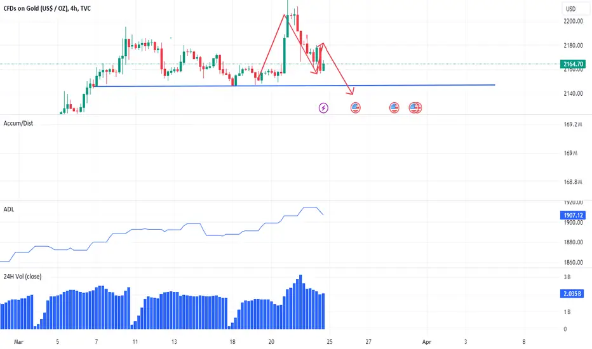Select the 24H Vol (close) indicator label
Image resolution: width=592 pixels, height=349 pixels.
coord(22,277)
